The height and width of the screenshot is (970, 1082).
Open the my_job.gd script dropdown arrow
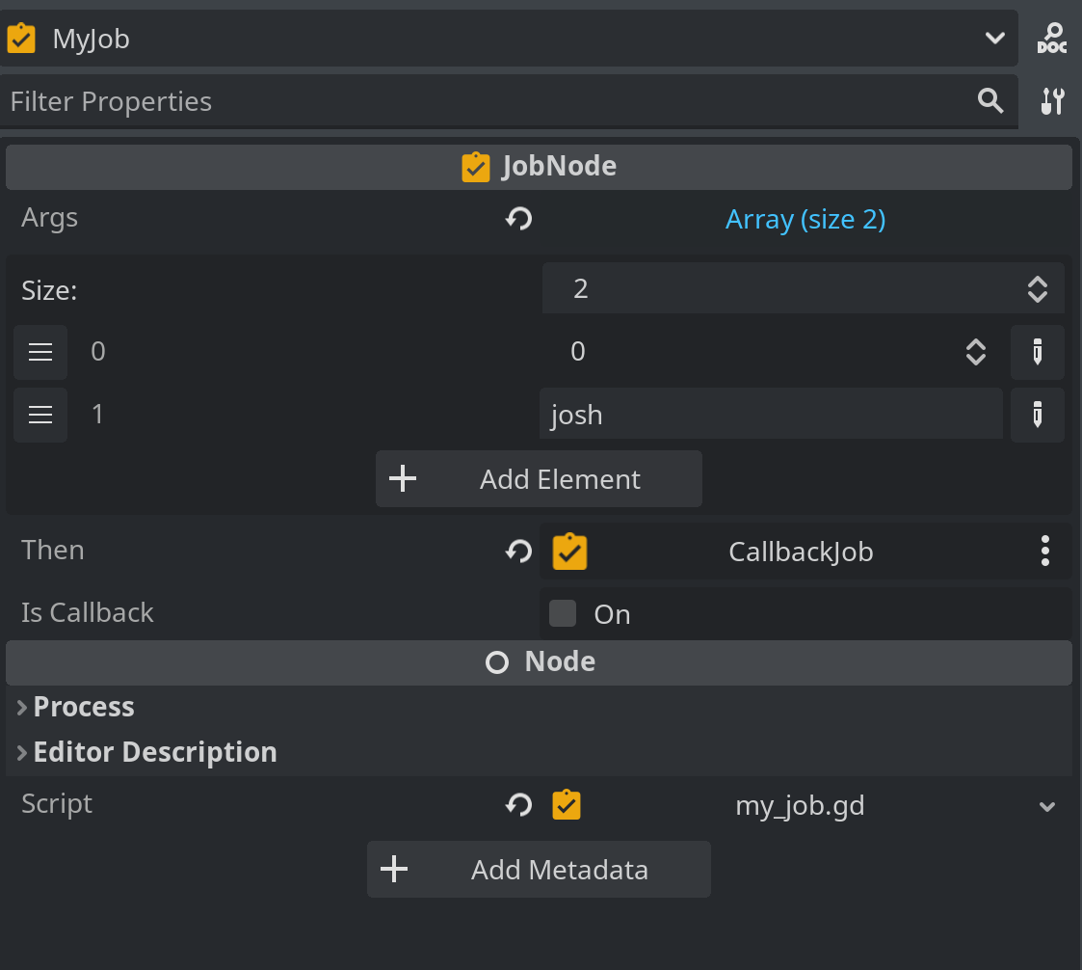pos(1047,806)
